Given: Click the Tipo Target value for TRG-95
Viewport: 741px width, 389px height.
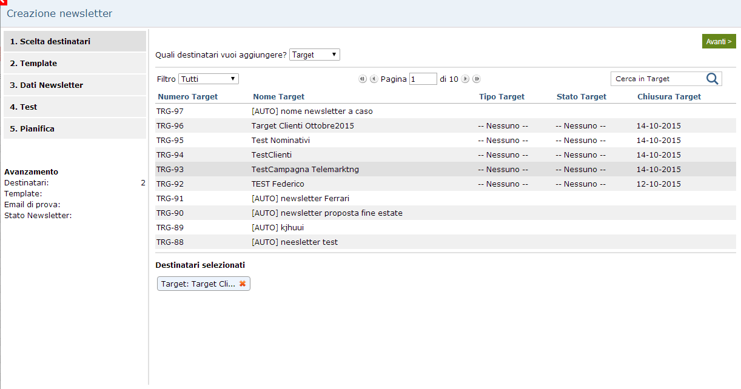Looking at the screenshot, I should [503, 141].
